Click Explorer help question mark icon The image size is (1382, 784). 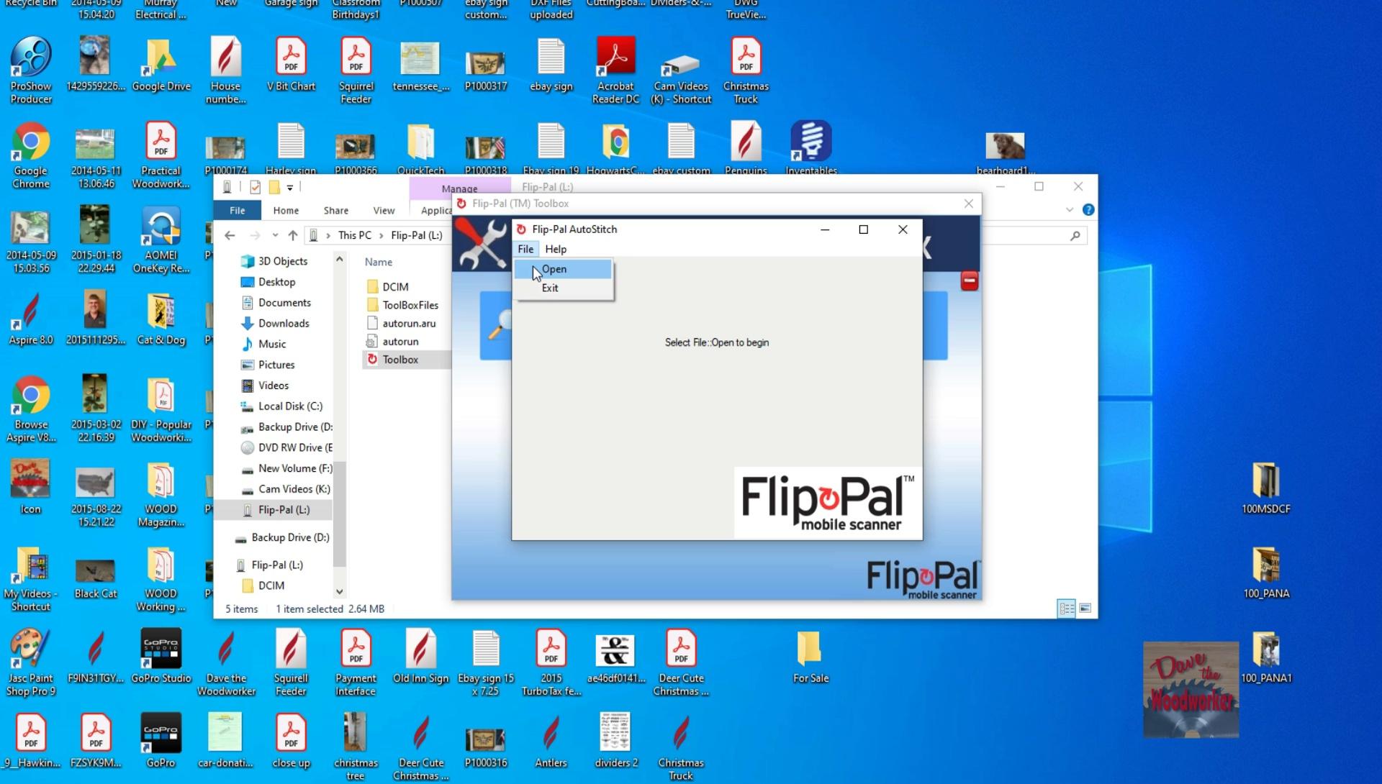(x=1088, y=210)
